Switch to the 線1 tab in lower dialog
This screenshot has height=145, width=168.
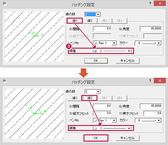[x=75, y=98]
